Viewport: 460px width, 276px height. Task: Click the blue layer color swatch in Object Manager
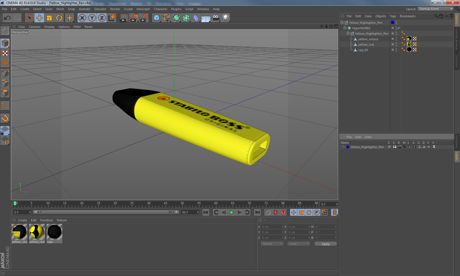(x=393, y=22)
